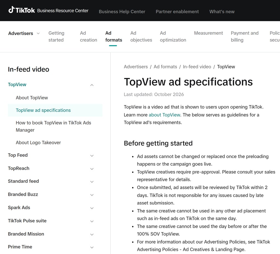Screen dimensions: 280x254
Task: Go to In-feed video in the breadcrumb
Action: click(x=197, y=67)
